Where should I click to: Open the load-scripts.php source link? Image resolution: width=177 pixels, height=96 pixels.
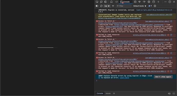[x=154, y=10]
